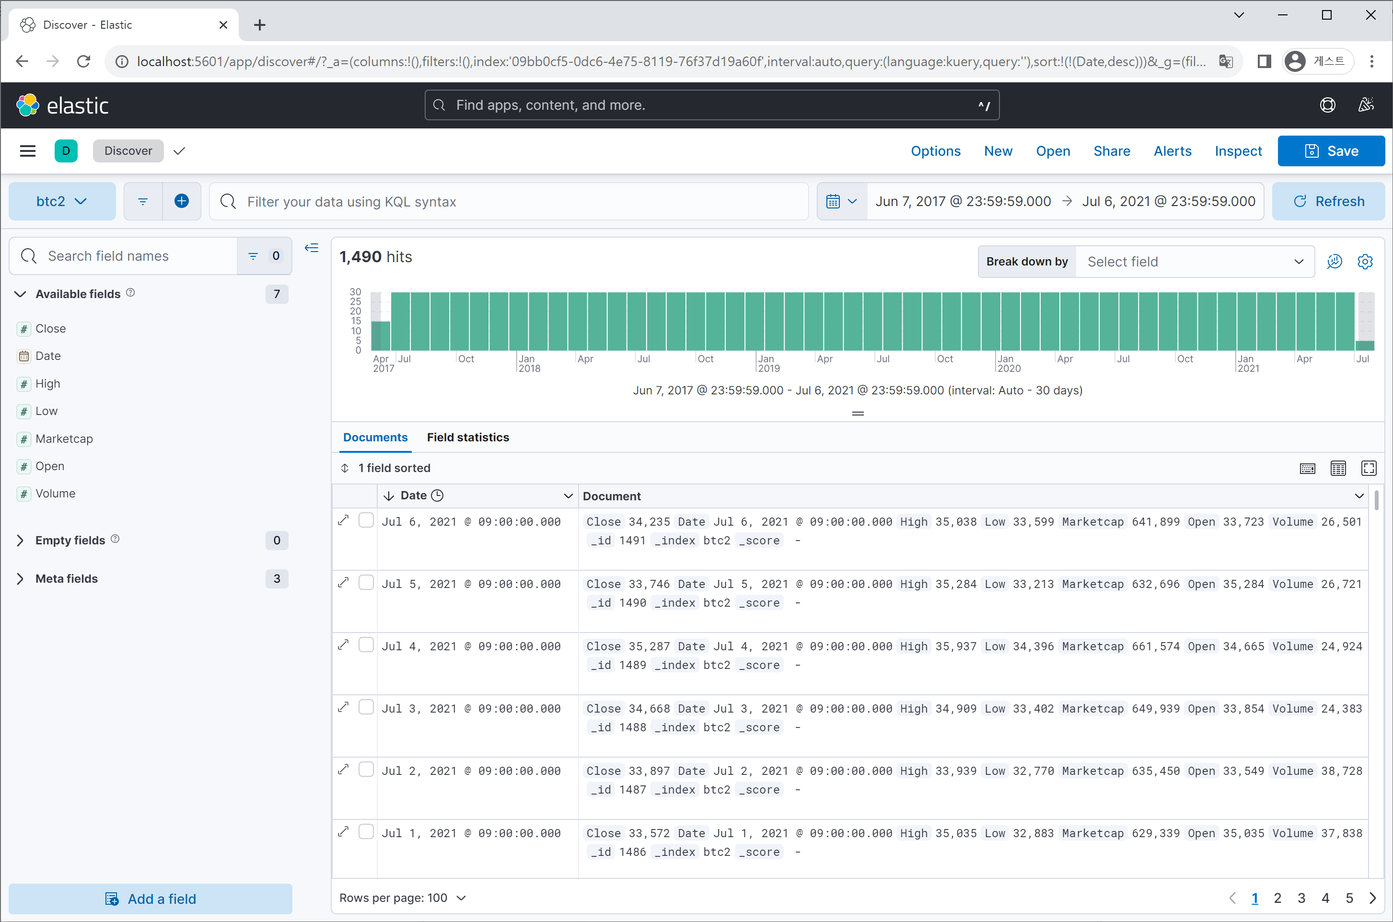
Task: Open the filter menu icon beside btc2
Action: [143, 201]
